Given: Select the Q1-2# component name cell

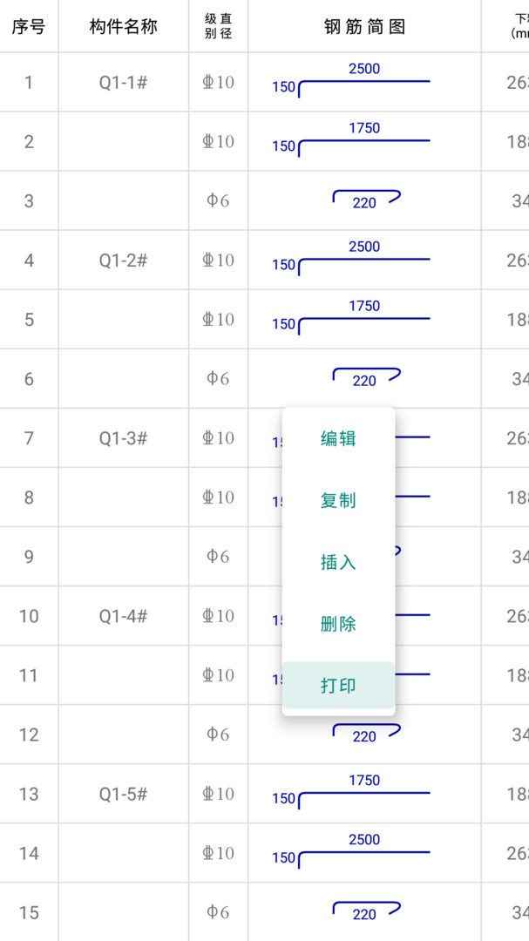Looking at the screenshot, I should pos(124,261).
